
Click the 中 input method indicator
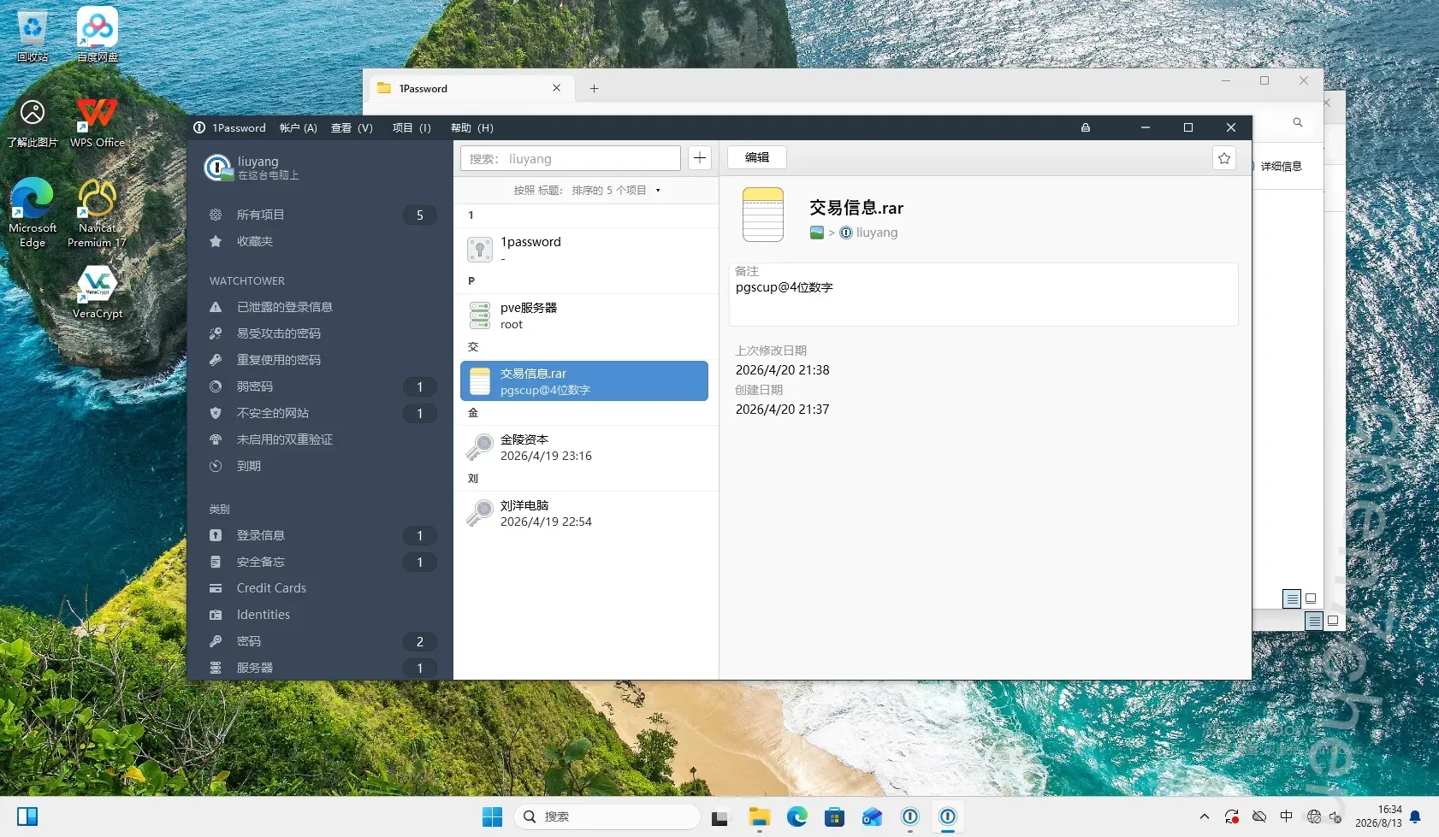point(1286,816)
